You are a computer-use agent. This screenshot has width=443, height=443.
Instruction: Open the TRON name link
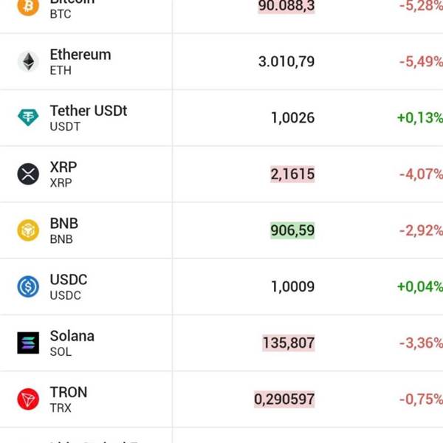(x=68, y=392)
